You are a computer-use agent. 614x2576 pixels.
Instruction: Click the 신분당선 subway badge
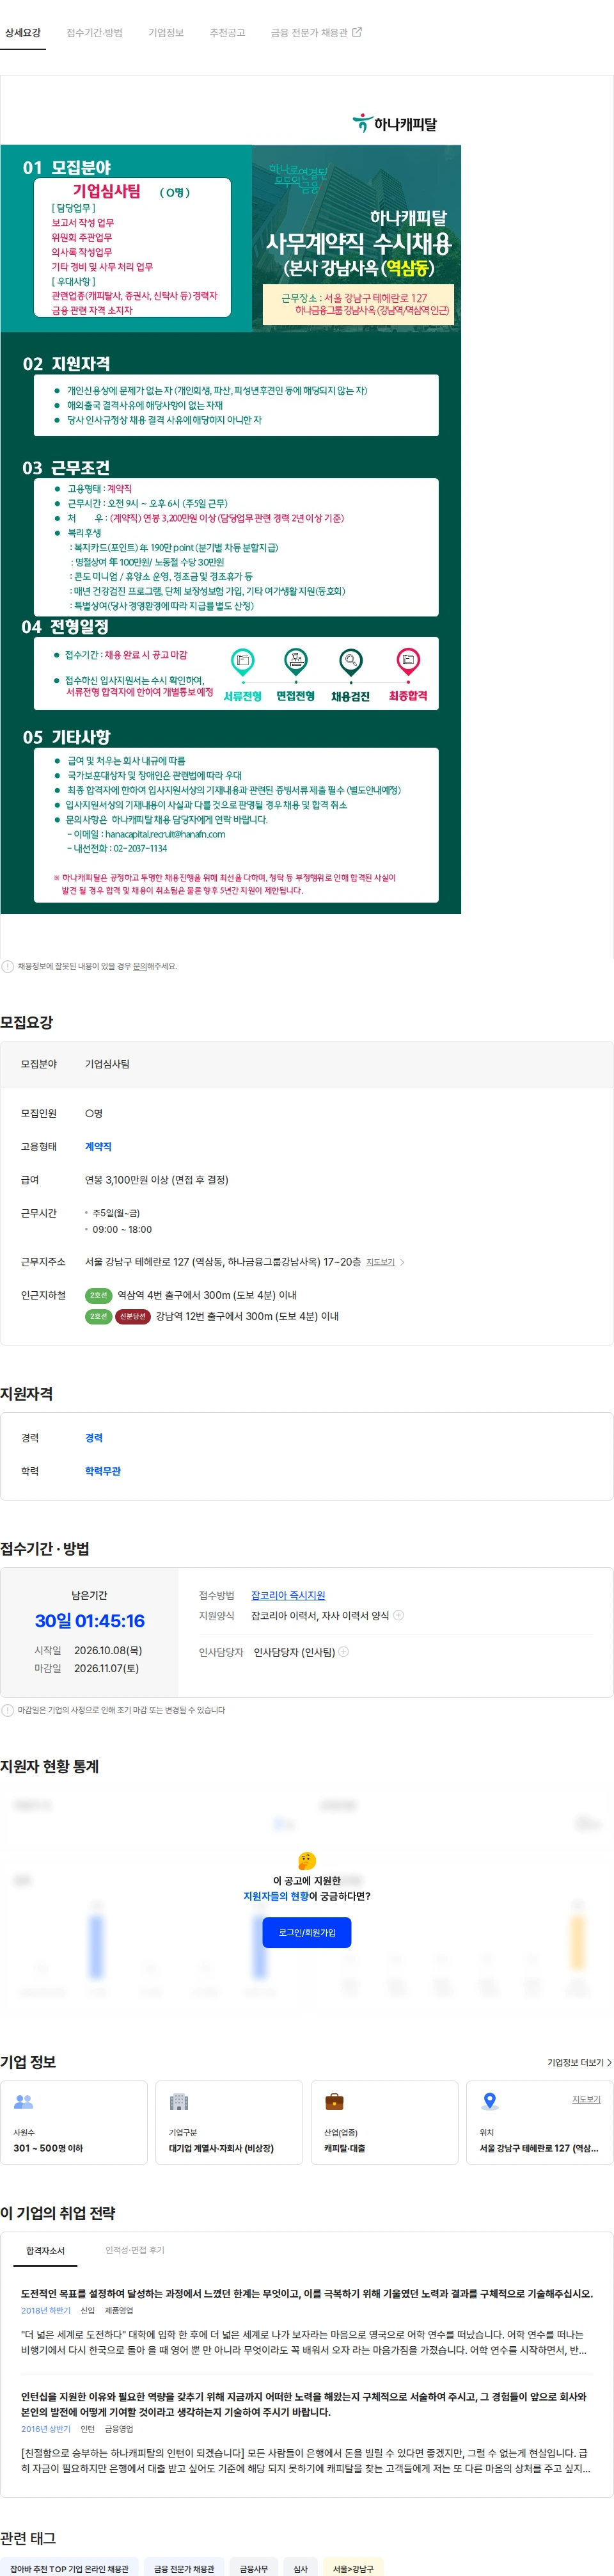pos(133,1316)
